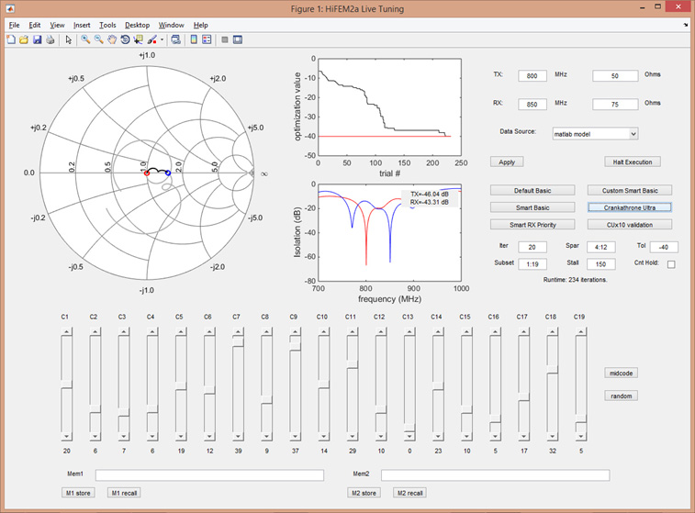
Task: Click the Open File folder icon
Action: (x=24, y=39)
